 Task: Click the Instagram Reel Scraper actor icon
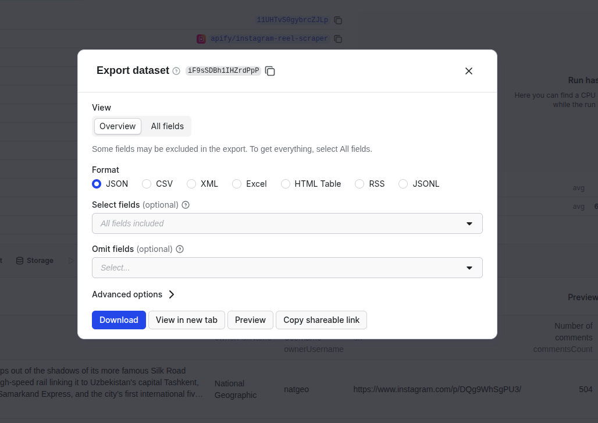[201, 38]
